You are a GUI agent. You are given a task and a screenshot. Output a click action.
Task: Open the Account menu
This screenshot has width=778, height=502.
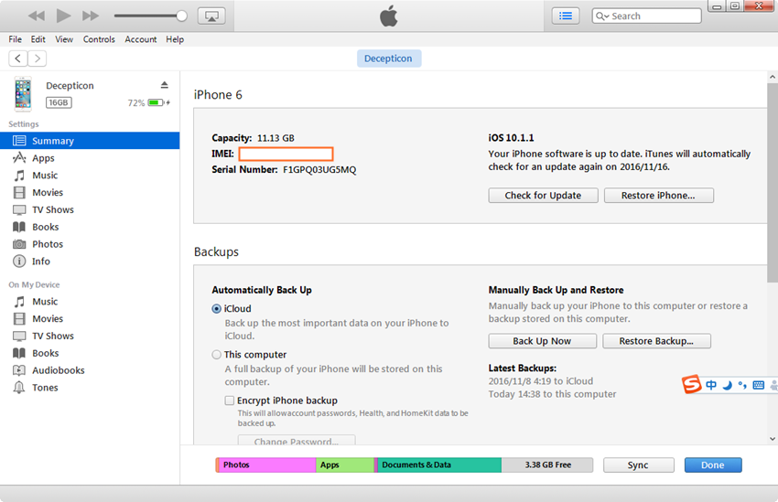141,39
